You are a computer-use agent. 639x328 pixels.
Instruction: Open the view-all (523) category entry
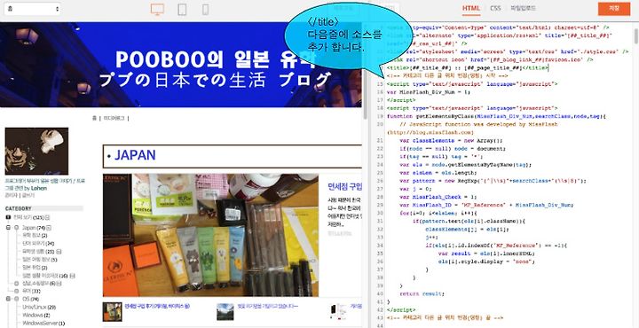pos(28,217)
